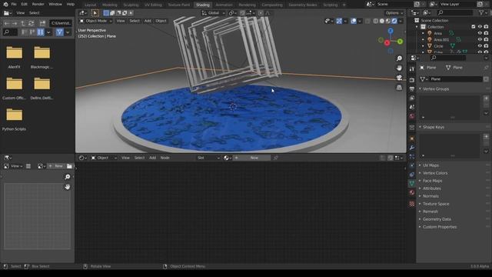Open the Object Data green triangle tab
The width and height of the screenshot is (492, 277).
[412, 183]
